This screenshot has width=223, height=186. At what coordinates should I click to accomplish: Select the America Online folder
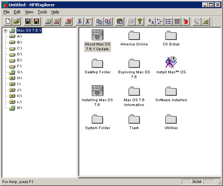(x=134, y=35)
